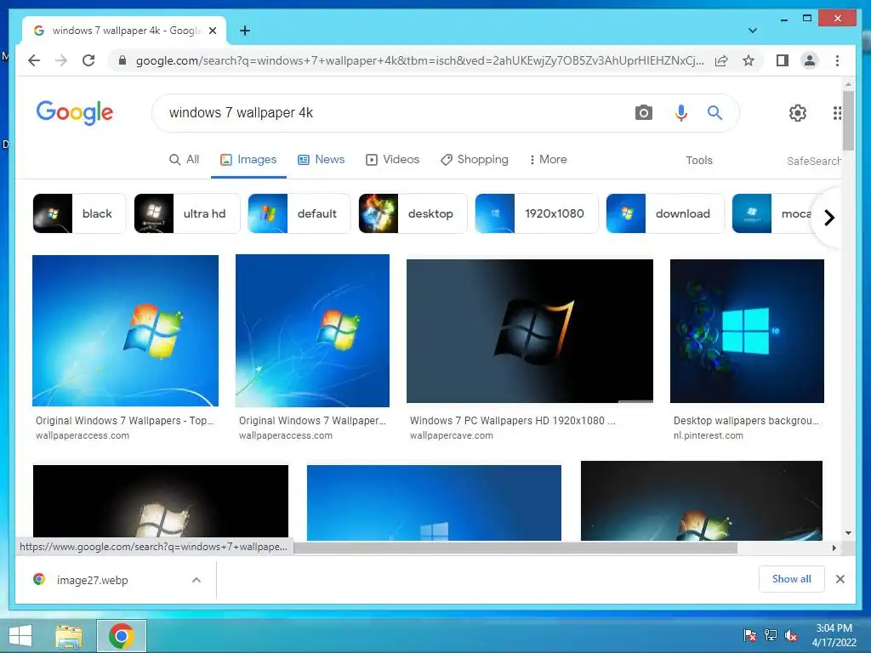Filter results by the download chip
Image resolution: width=871 pixels, height=653 pixels.
tap(665, 213)
